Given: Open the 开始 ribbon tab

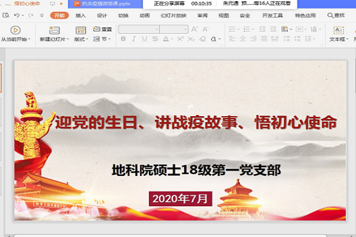Looking at the screenshot, I should [x=59, y=15].
